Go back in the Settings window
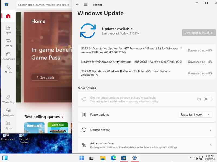Screen dimensions: 217x162 point(77,5)
